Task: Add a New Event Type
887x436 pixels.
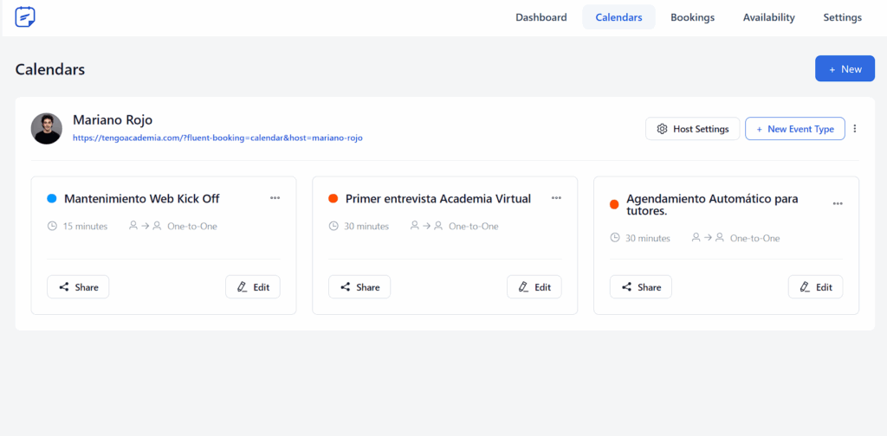Action: pyautogui.click(x=794, y=129)
